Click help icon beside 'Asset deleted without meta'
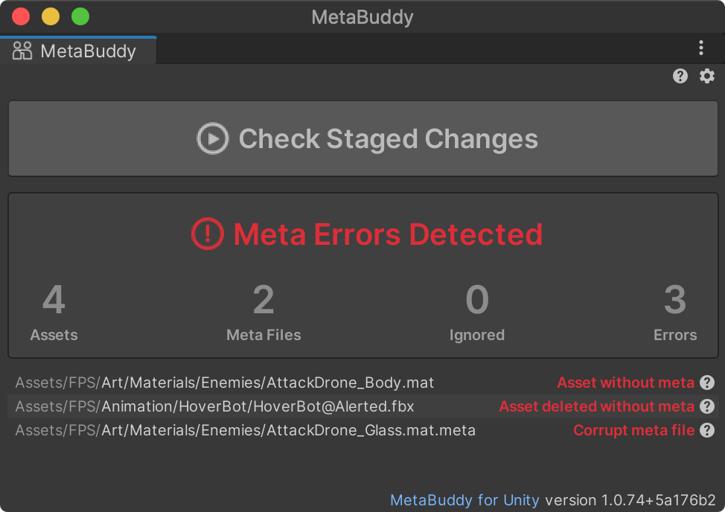The width and height of the screenshot is (725, 512). (x=707, y=406)
